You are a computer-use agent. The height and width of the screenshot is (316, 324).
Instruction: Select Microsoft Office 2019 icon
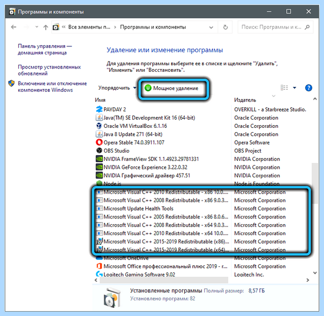point(99,266)
